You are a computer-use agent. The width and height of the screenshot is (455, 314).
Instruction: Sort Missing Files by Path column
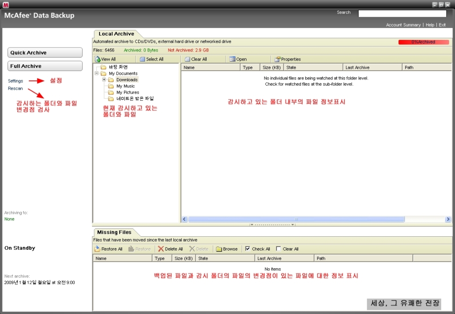363,258
